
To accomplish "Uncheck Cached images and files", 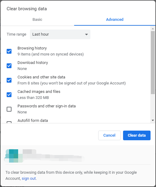I will (9, 95).
